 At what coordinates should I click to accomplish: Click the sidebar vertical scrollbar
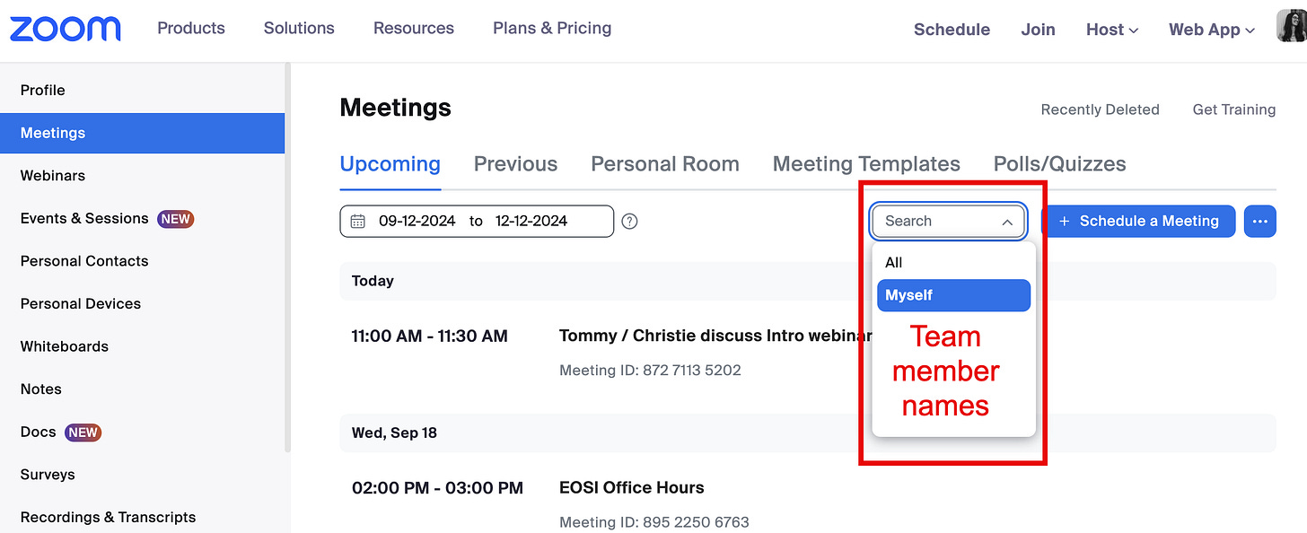click(288, 257)
